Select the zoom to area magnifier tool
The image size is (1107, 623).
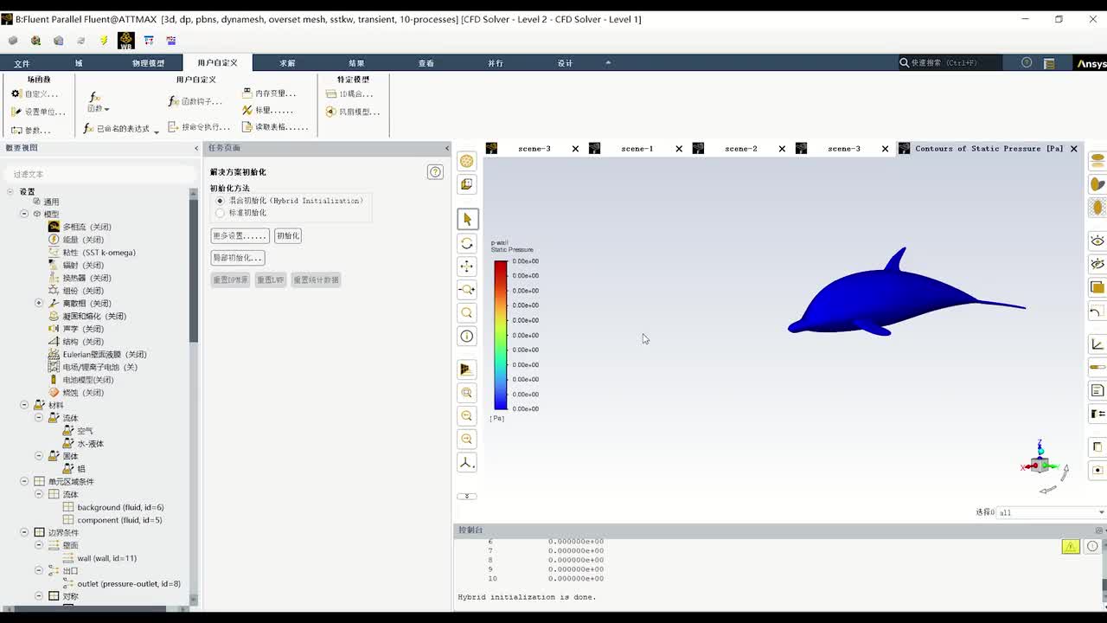467,313
